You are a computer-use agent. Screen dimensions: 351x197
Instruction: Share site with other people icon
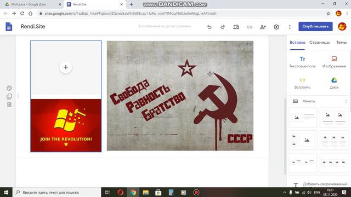(263, 27)
